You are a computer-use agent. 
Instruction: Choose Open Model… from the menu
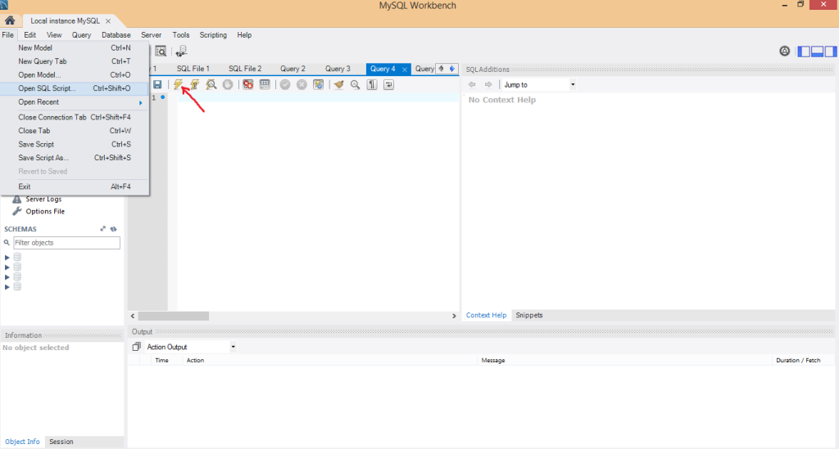point(75,75)
